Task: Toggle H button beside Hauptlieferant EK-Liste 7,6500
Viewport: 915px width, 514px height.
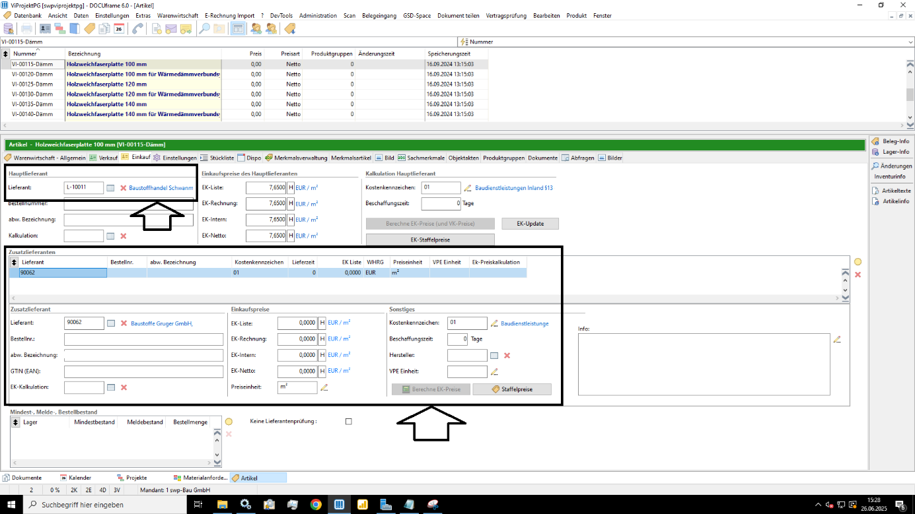Action: point(291,188)
